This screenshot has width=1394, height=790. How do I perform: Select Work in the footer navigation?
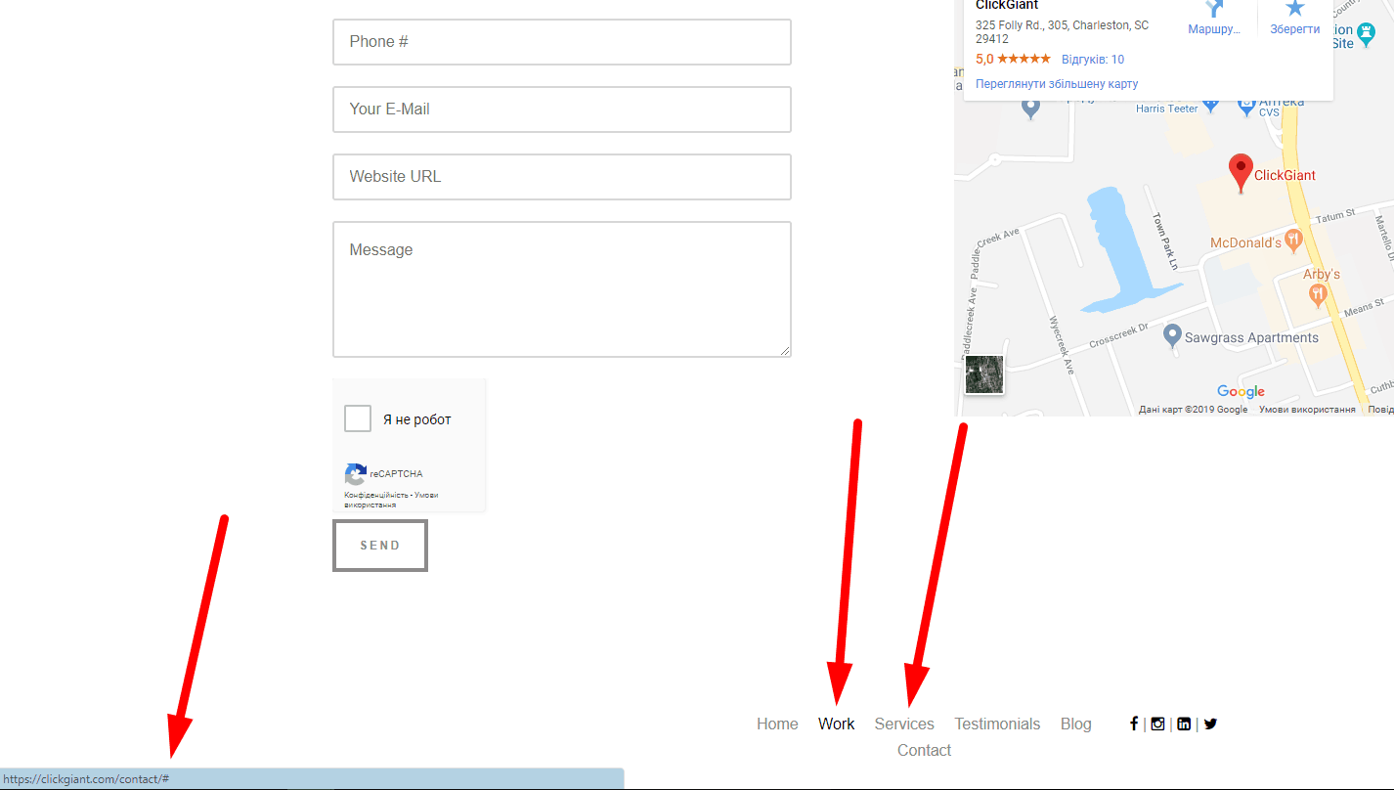[x=837, y=724]
